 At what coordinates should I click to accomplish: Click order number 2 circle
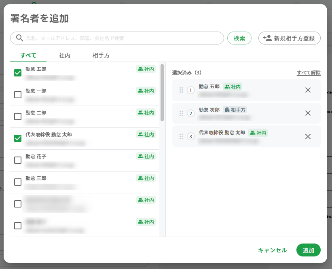click(190, 113)
